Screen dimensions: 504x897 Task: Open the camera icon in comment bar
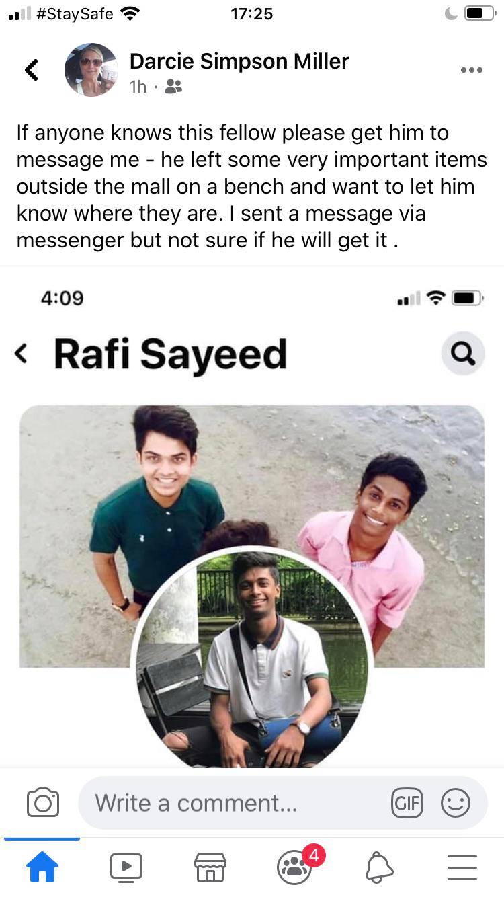(43, 802)
